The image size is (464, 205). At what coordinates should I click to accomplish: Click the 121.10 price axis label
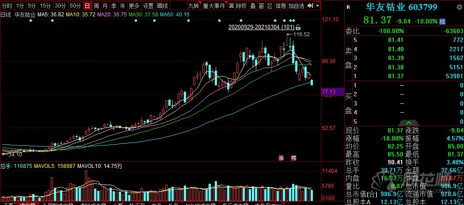point(330,19)
